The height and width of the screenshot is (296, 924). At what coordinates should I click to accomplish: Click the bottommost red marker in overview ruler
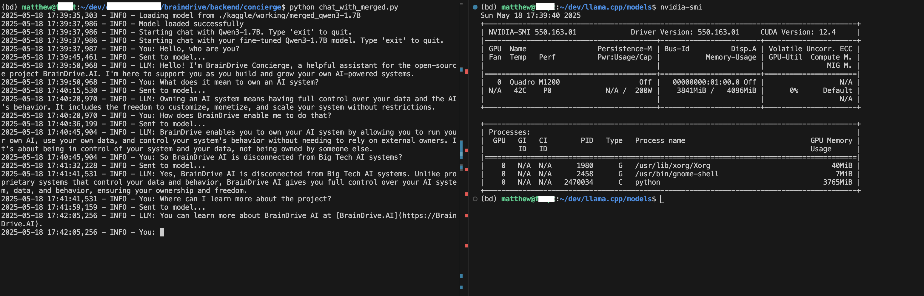[466, 246]
